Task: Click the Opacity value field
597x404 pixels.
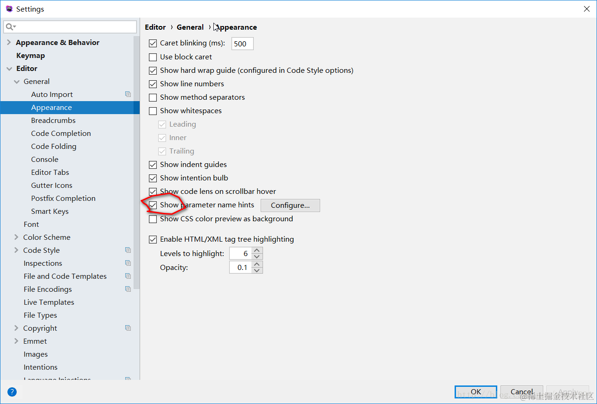Action: pos(241,268)
